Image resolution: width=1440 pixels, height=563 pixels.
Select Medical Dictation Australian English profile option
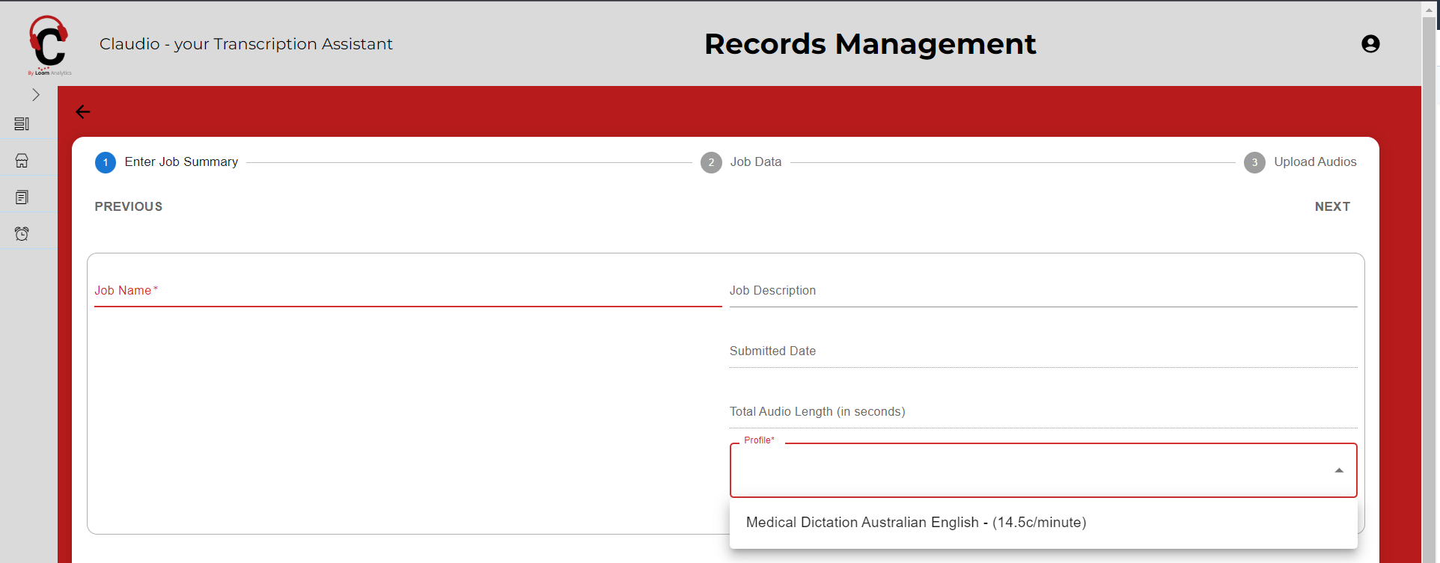915,523
